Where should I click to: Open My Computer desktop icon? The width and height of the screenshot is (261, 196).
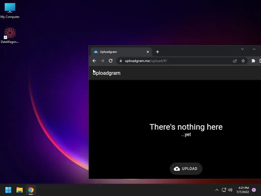(x=10, y=11)
